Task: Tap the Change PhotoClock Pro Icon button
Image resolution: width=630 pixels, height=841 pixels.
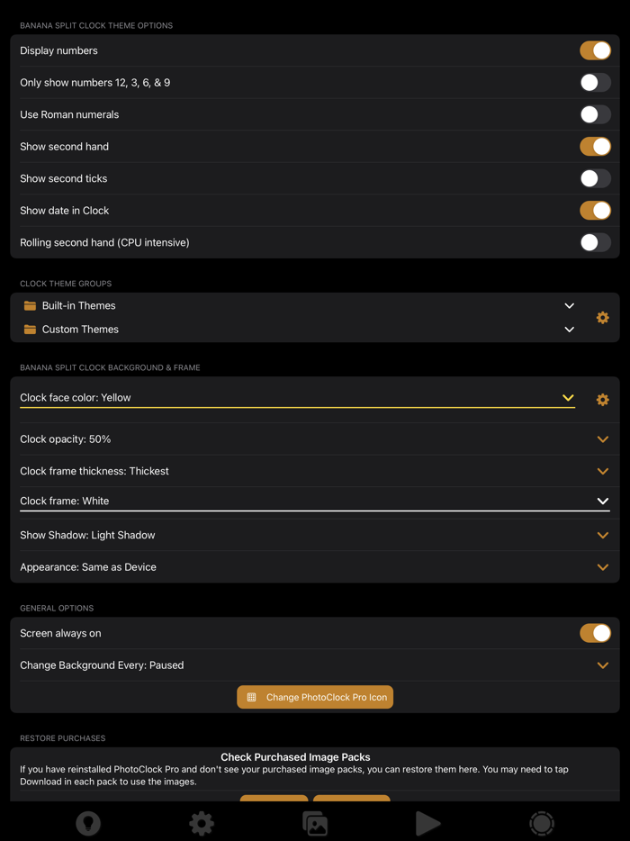Action: 315,696
